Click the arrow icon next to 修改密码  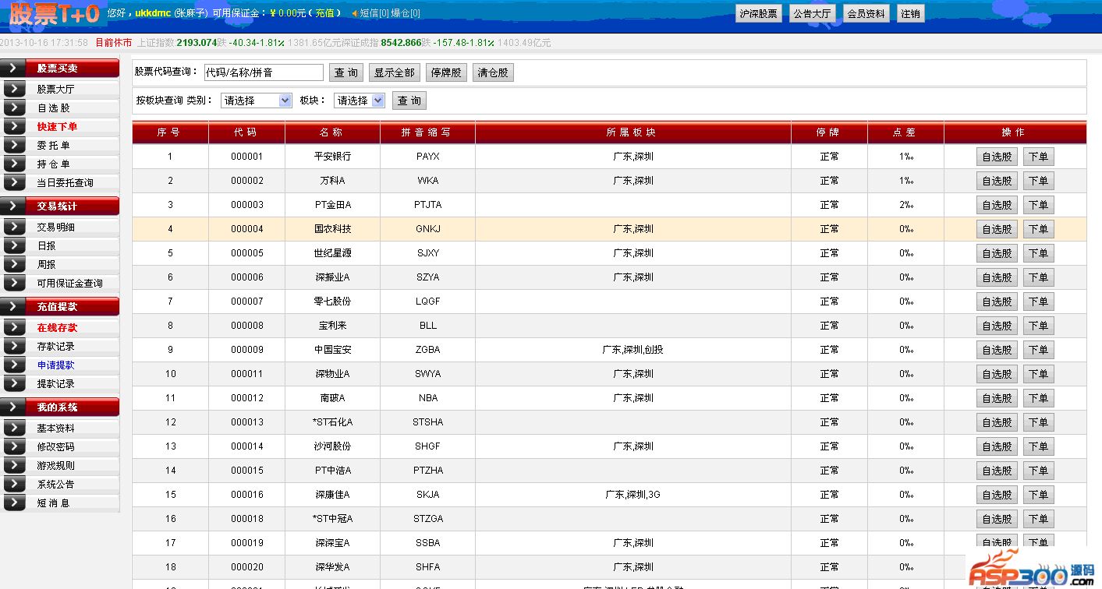(x=14, y=446)
